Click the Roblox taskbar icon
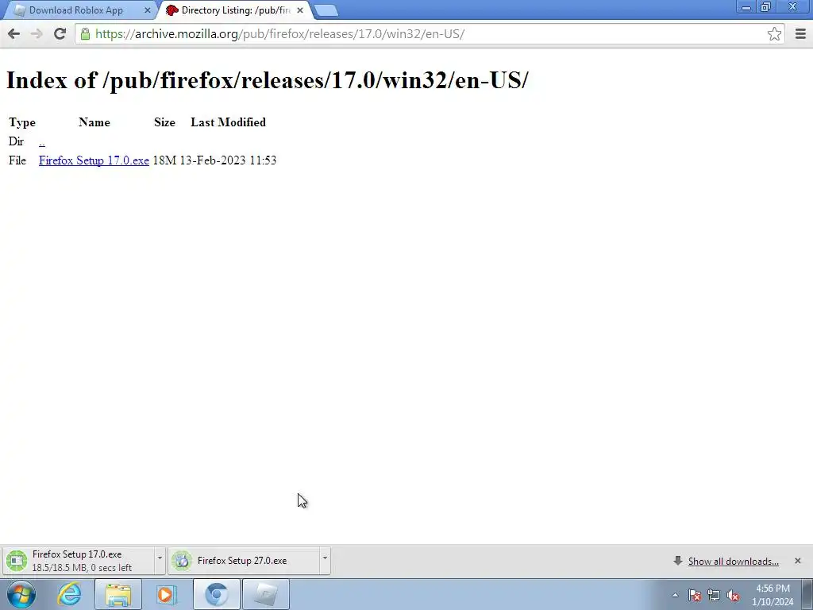 tap(265, 594)
